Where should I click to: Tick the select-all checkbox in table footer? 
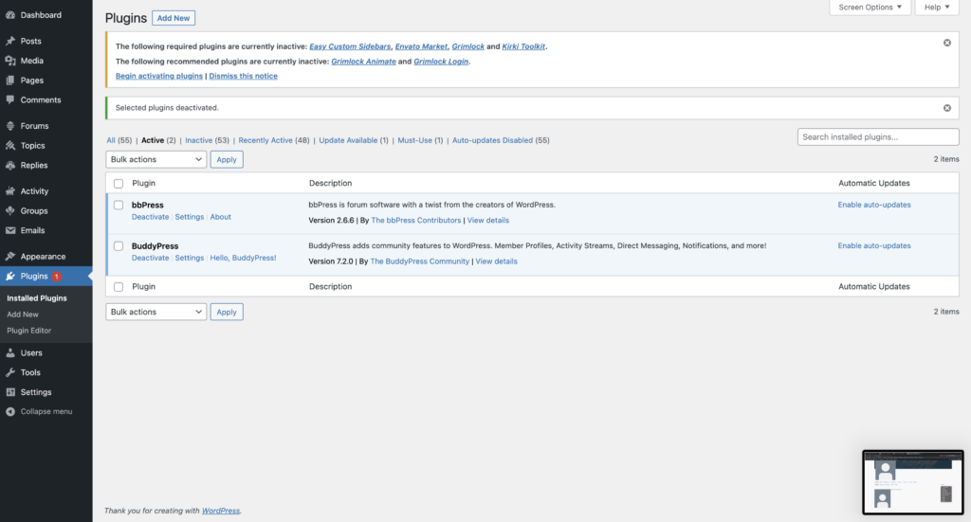pyautogui.click(x=119, y=287)
